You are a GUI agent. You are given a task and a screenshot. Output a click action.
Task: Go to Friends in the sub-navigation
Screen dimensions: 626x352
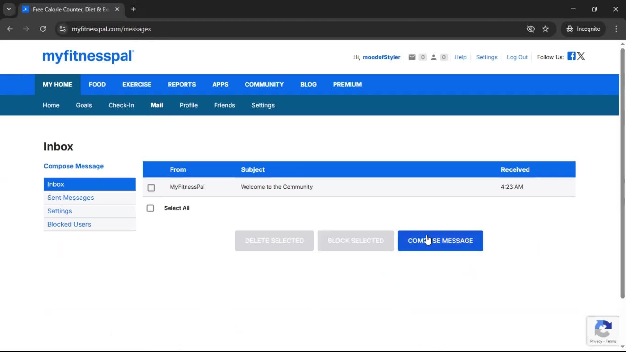pyautogui.click(x=224, y=105)
